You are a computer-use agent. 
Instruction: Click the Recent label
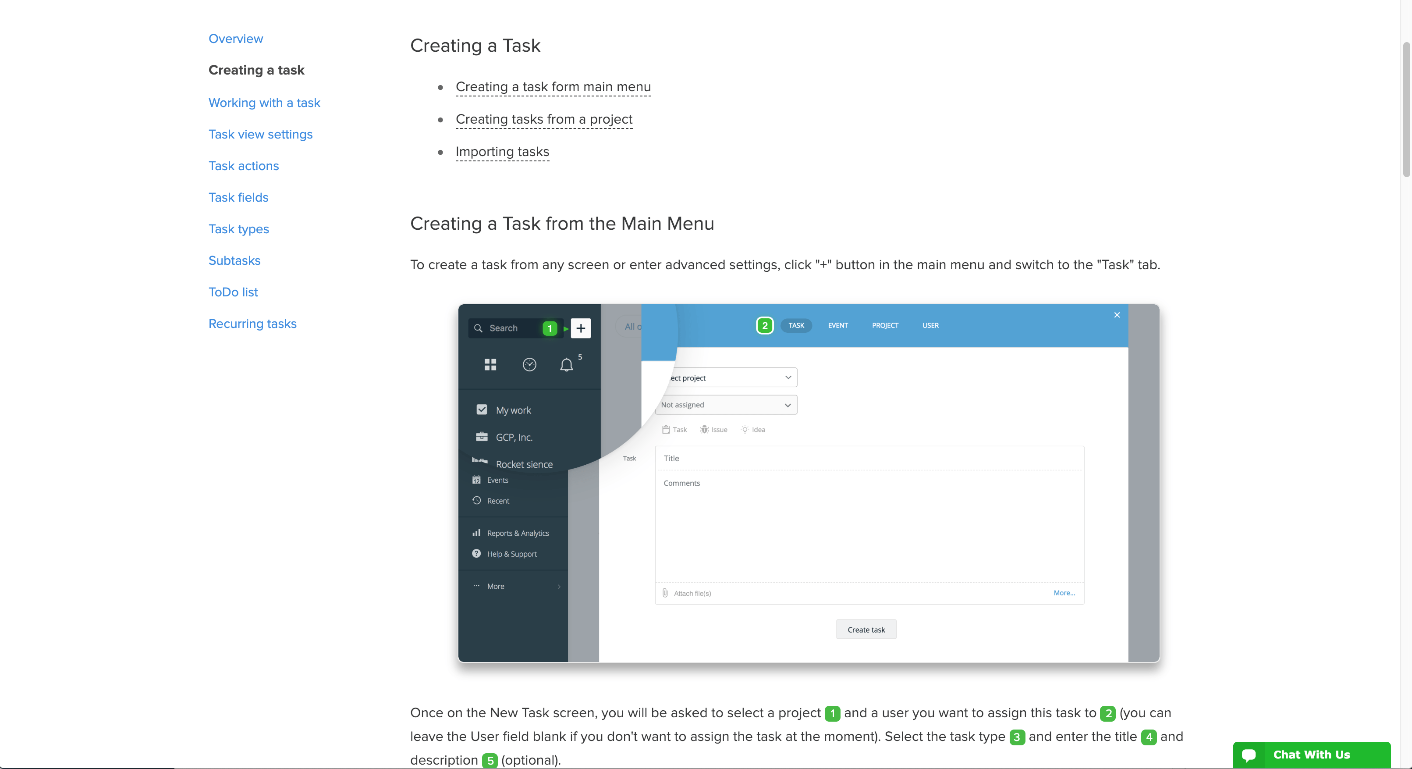coord(498,501)
